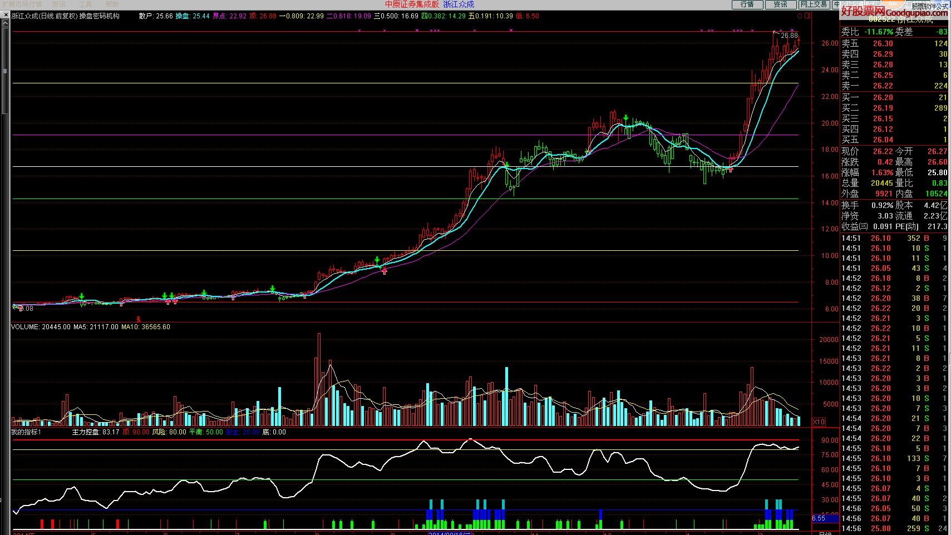Switch to the 资讯 tab button at top right
The height and width of the screenshot is (535, 951).
[780, 4]
